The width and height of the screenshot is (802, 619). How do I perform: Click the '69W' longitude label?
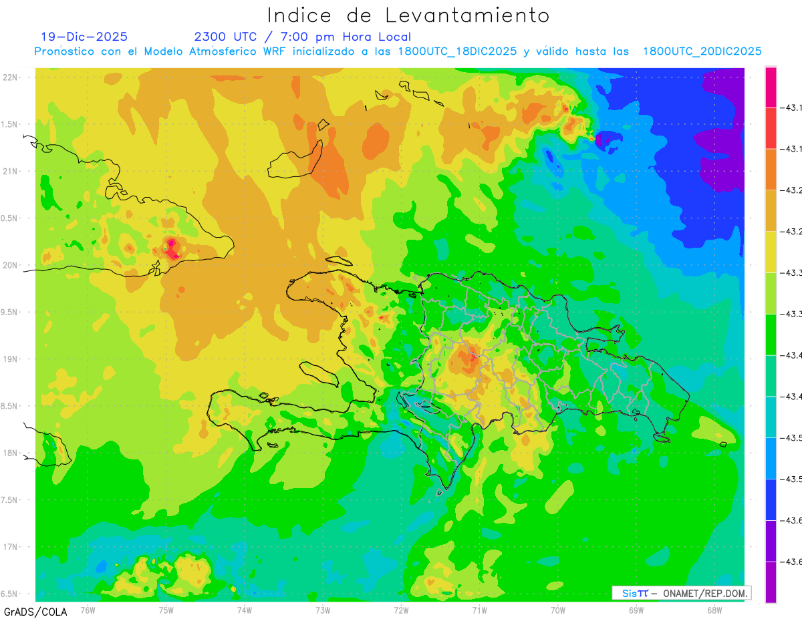coord(636,610)
